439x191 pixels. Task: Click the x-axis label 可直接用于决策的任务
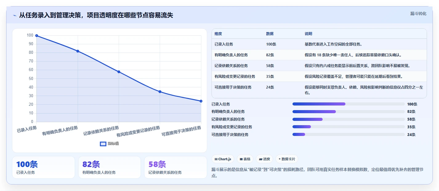[x=182, y=131]
